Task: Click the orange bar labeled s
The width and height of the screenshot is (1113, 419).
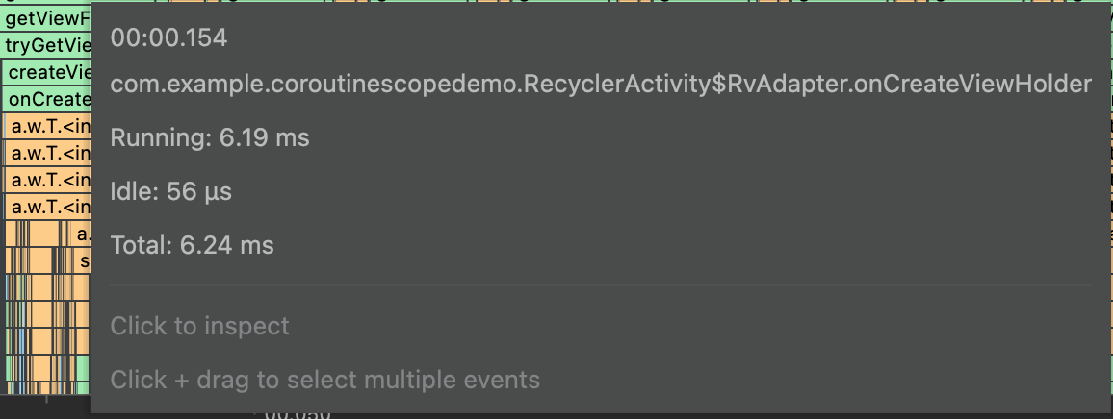Action: 85,260
